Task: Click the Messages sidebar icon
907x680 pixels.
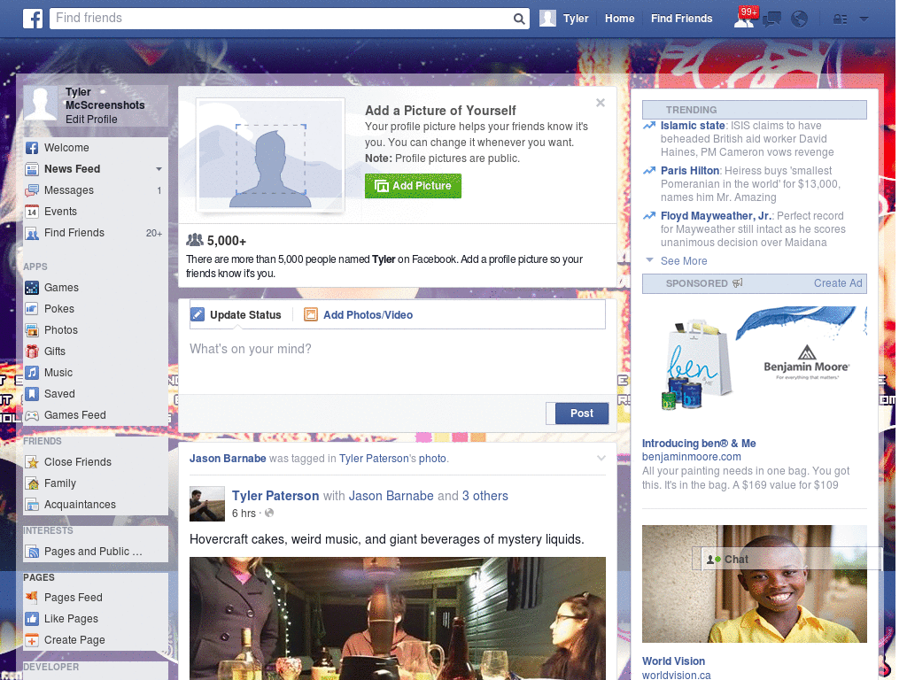Action: tap(32, 190)
